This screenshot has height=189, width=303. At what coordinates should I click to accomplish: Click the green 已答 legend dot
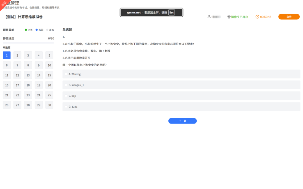(x=26, y=30)
